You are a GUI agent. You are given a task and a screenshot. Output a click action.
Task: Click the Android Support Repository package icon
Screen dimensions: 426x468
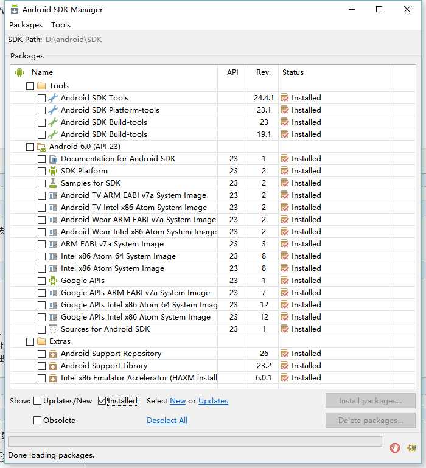pos(53,354)
